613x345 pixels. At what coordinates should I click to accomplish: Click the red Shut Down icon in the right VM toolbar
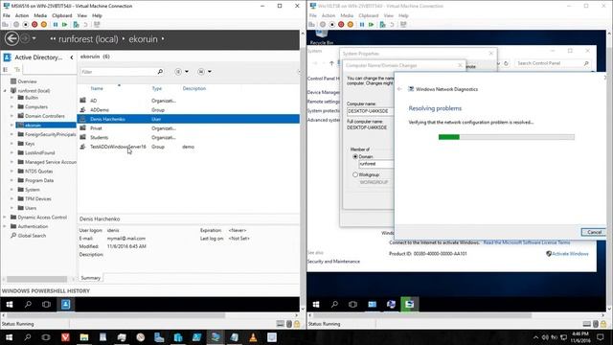click(x=341, y=25)
